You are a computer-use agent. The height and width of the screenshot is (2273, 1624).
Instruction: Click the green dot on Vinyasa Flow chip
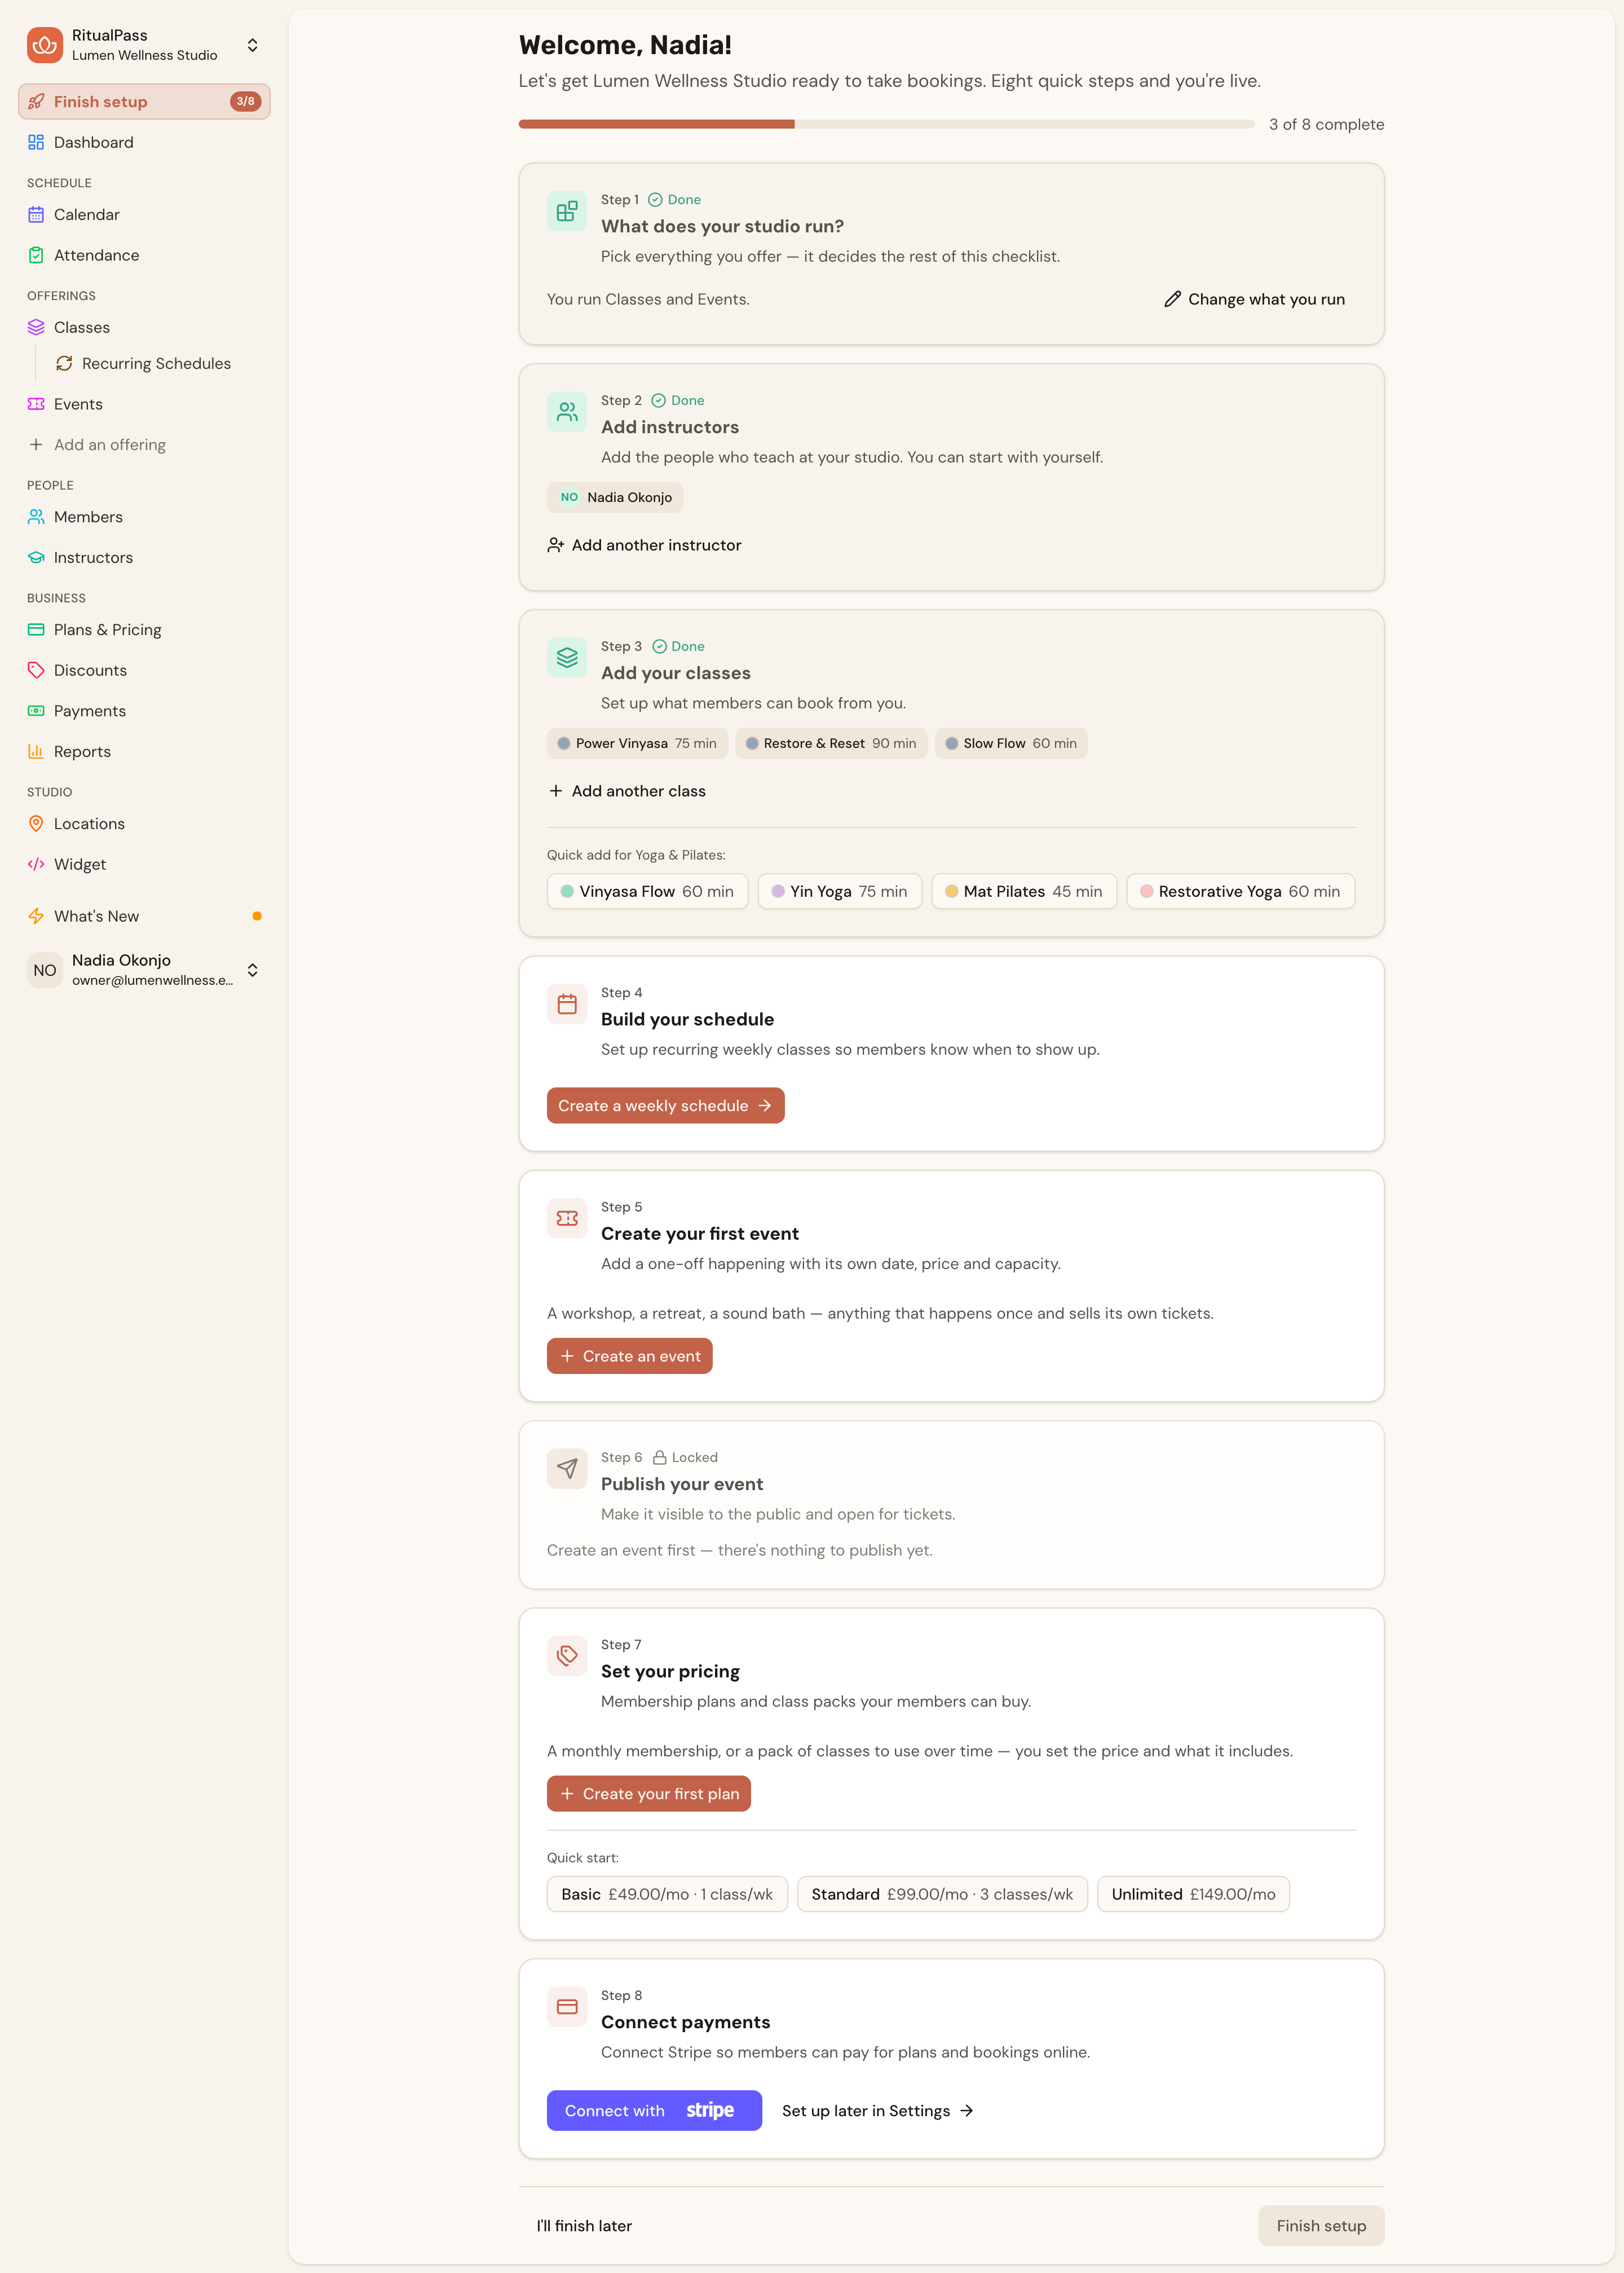(567, 891)
